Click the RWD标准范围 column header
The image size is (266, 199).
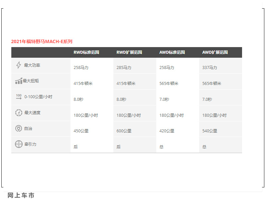(86, 52)
